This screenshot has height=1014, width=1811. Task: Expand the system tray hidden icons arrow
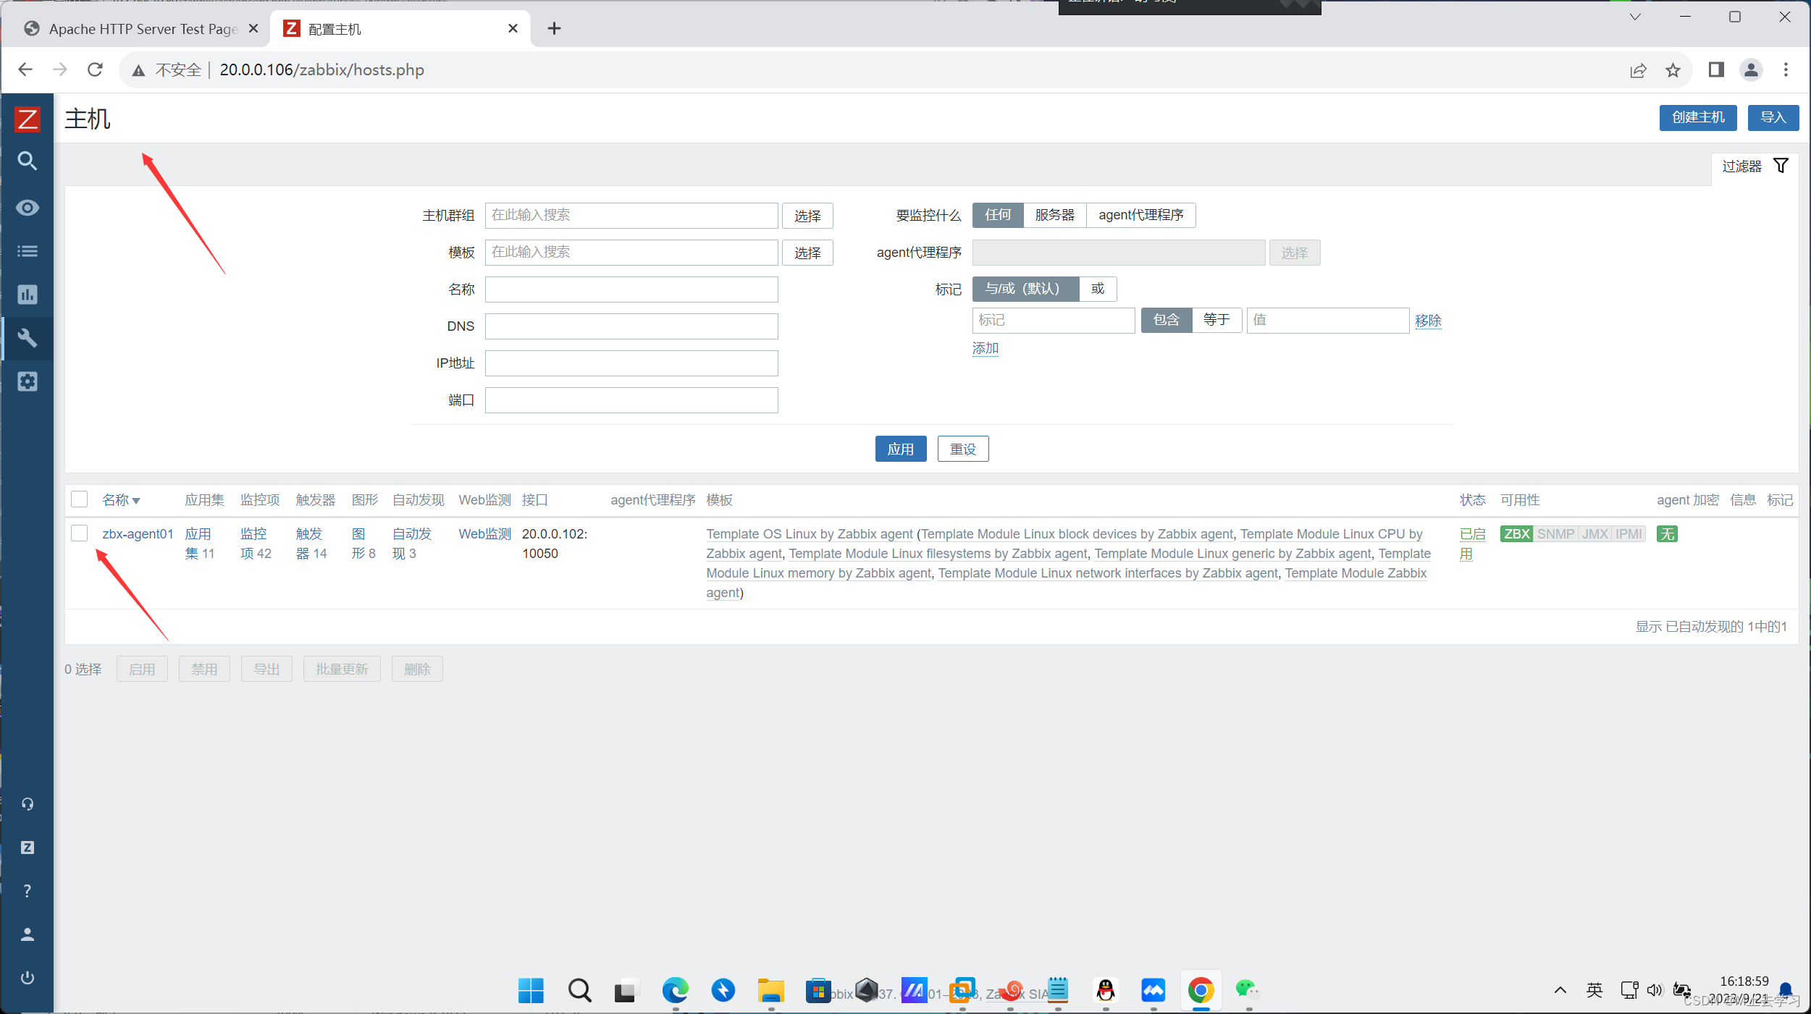tap(1560, 989)
